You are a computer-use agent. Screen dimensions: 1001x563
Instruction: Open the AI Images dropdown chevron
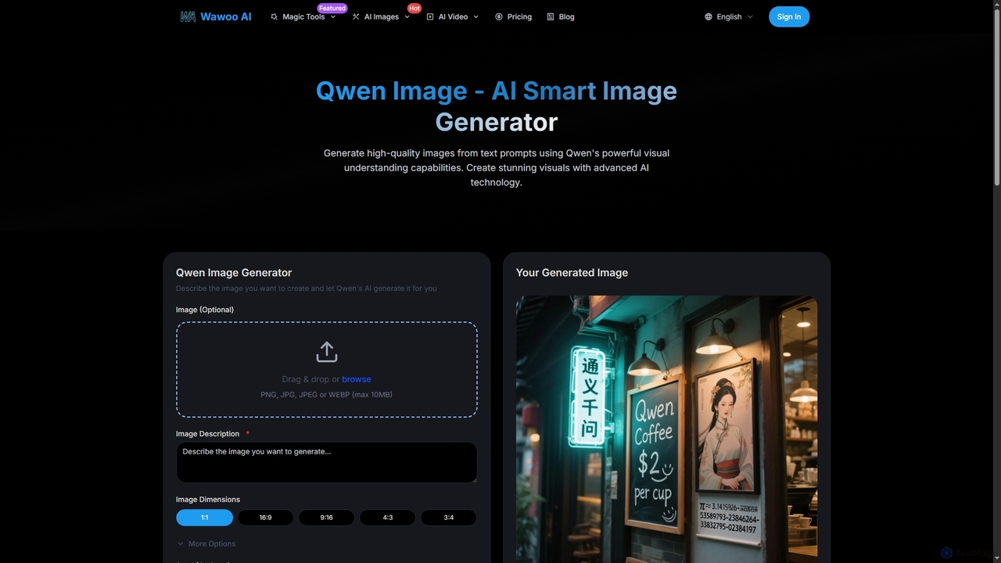(407, 16)
